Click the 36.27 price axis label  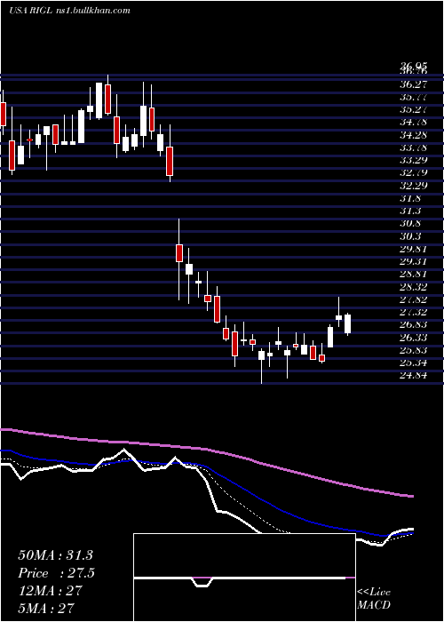[x=413, y=84]
